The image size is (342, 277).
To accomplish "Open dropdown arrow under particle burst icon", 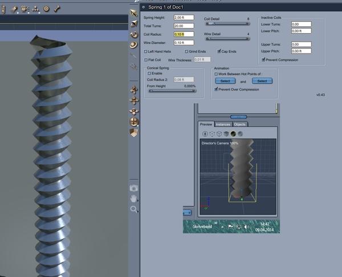I will pyautogui.click(x=28, y=13).
